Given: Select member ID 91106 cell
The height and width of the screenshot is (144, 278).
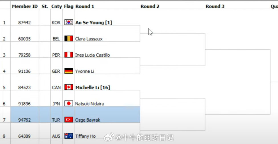Looking at the screenshot, I should pyautogui.click(x=25, y=71).
